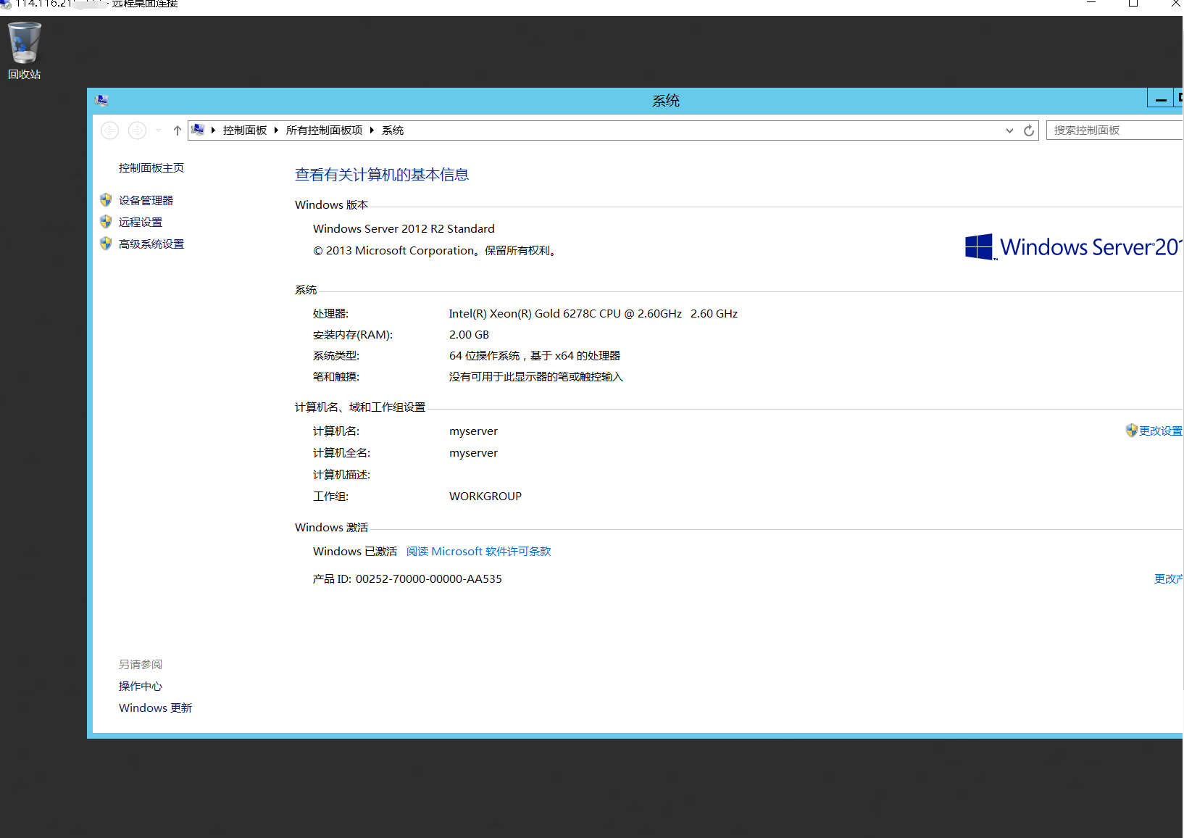Click the 2013 Microsoft Corporation copyright text

435,251
